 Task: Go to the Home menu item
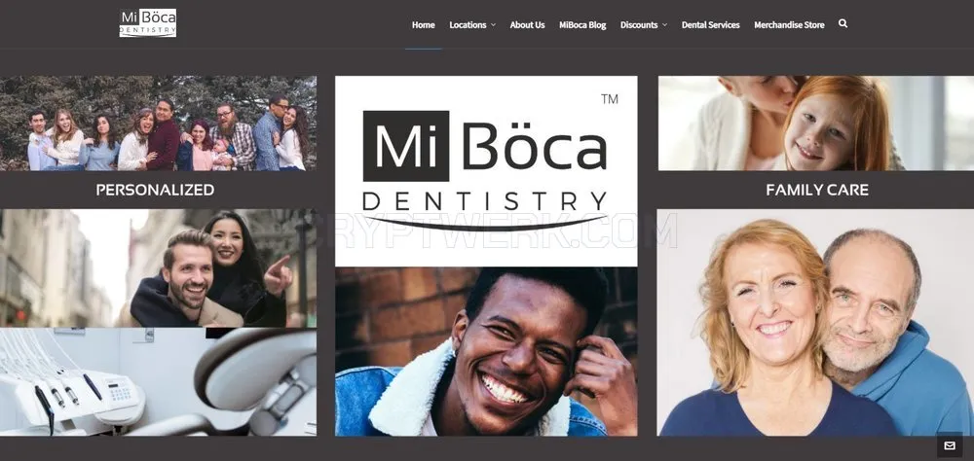[423, 25]
